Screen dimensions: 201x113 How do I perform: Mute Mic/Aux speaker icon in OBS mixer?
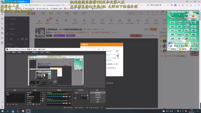point(67,103)
